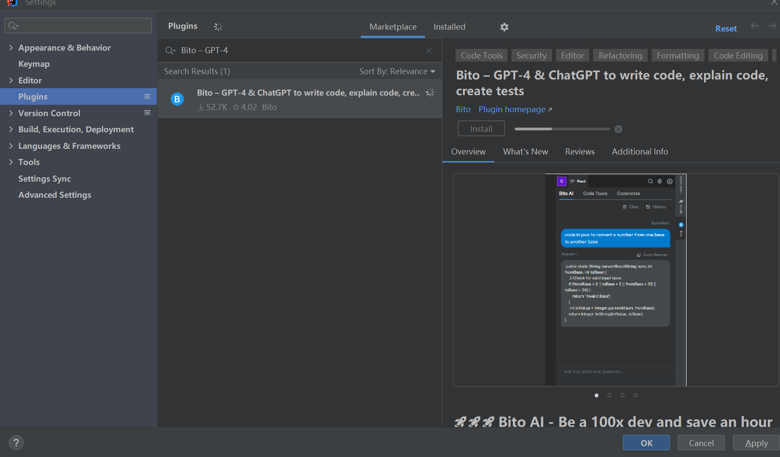The width and height of the screenshot is (780, 457).
Task: Click the Install button
Action: 481,129
